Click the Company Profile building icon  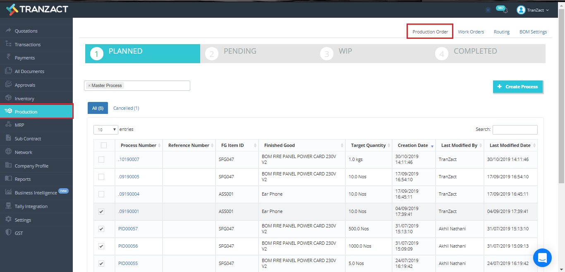pyautogui.click(x=8, y=166)
